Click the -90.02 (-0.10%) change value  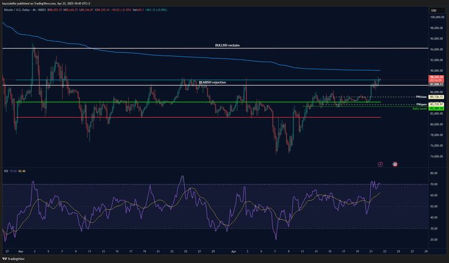click(121, 10)
